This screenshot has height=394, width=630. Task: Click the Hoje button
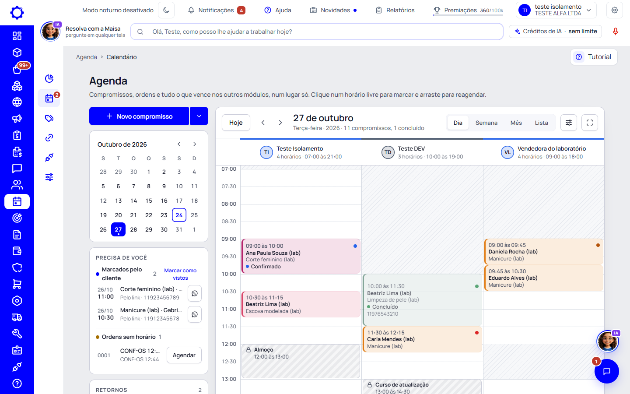236,123
